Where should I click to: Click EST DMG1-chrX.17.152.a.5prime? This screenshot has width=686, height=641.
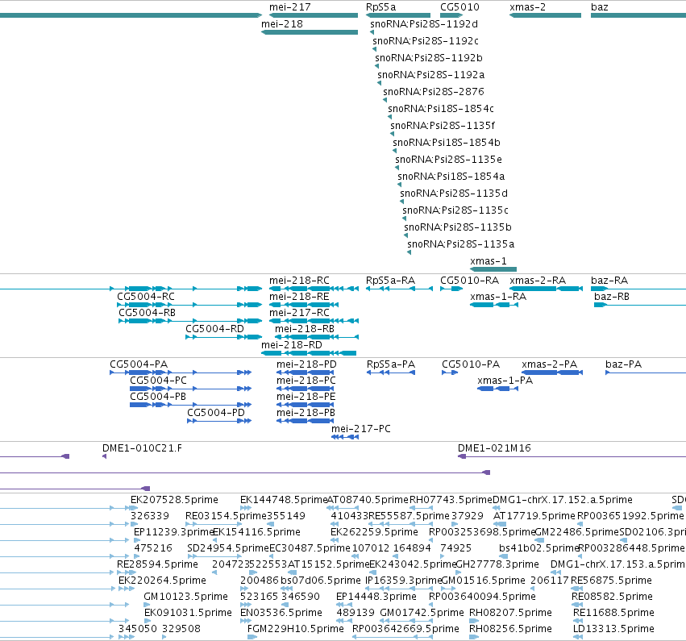pos(562,500)
